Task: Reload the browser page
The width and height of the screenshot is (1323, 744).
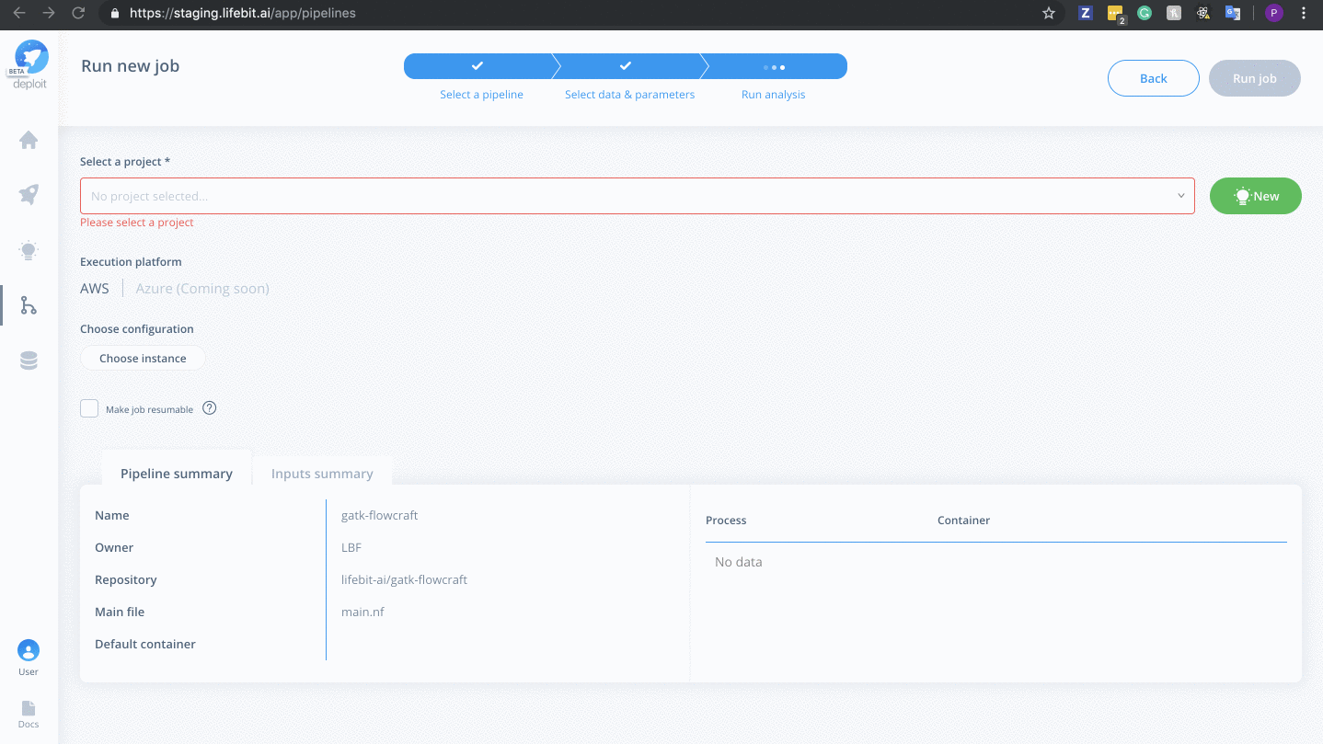Action: tap(78, 13)
